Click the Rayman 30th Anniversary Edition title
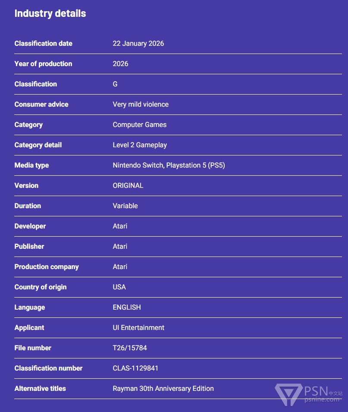 [x=163, y=389]
